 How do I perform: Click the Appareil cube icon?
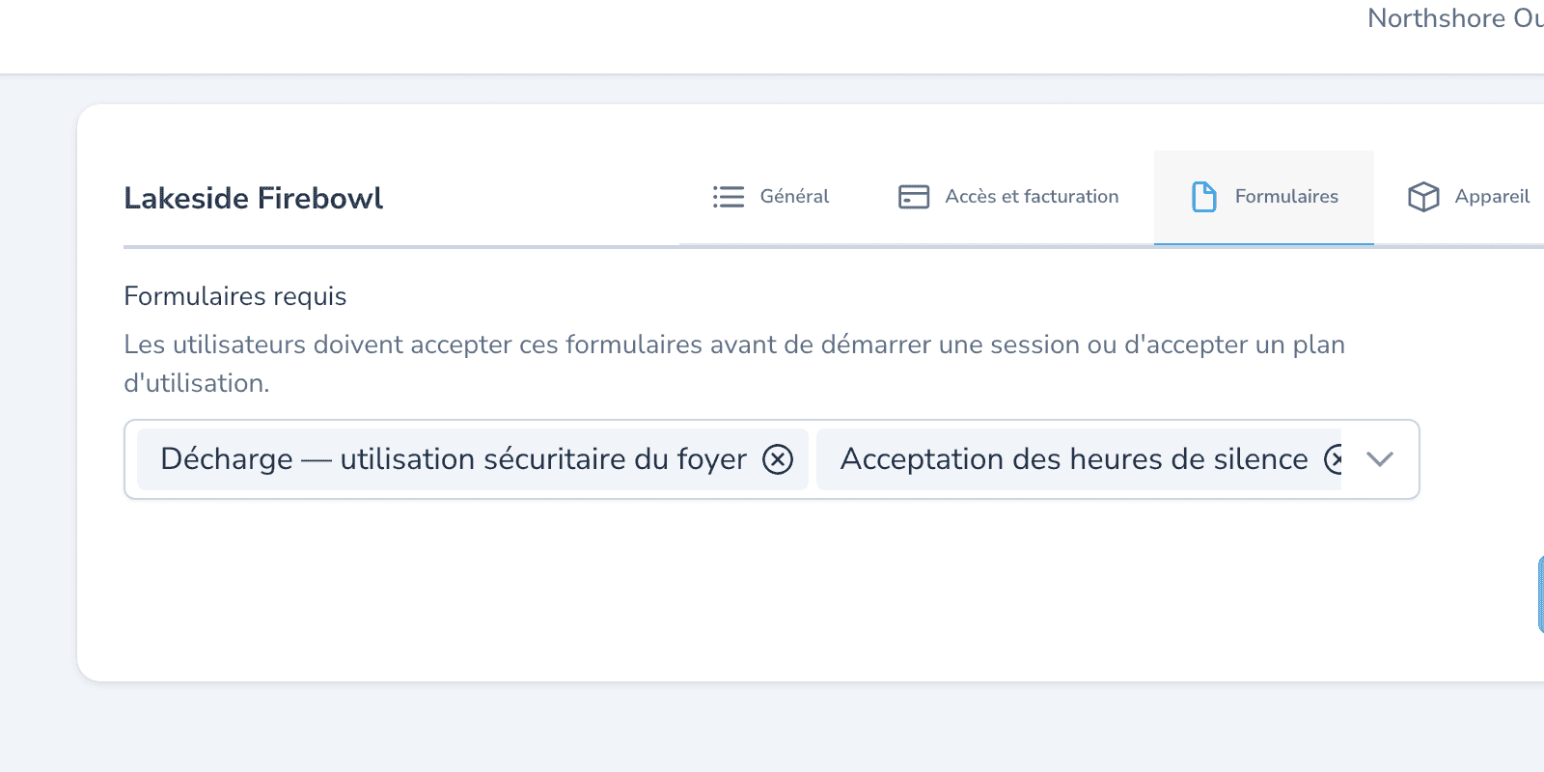point(1423,197)
